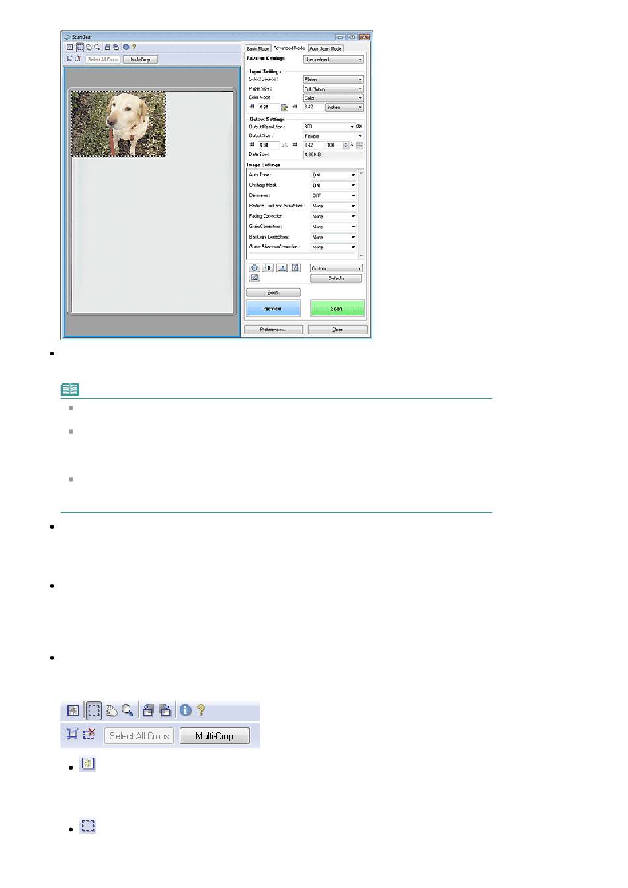Image resolution: width=628 pixels, height=888 pixels.
Task: Open the Auto Tone dropdown
Action: [x=334, y=175]
